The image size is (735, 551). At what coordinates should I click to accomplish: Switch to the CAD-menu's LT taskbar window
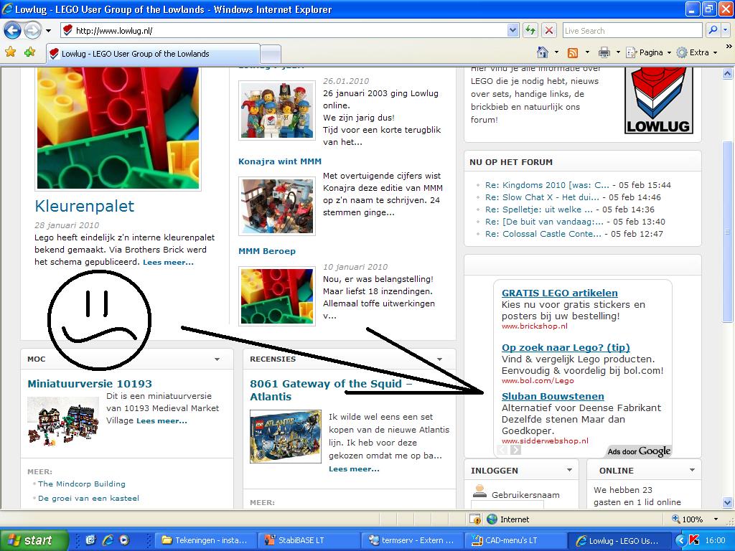point(515,540)
